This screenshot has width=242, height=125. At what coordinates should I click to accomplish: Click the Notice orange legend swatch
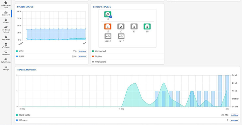click(93, 57)
